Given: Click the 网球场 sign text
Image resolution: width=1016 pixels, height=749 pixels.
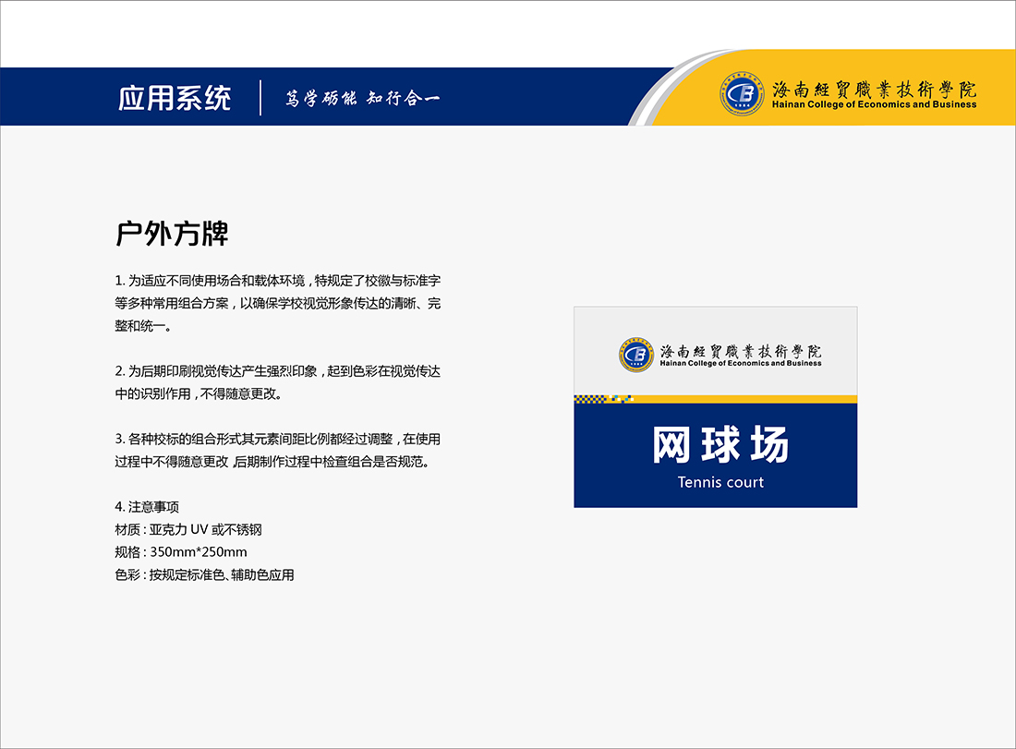Looking at the screenshot, I should tap(720, 446).
